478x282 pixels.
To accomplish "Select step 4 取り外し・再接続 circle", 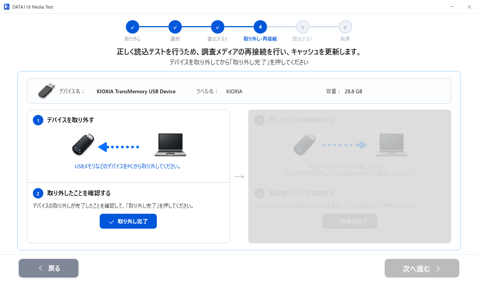I will pyautogui.click(x=260, y=27).
